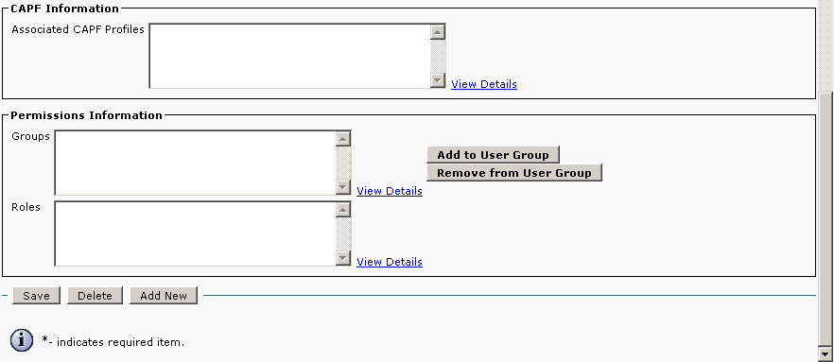This screenshot has width=834, height=362.
Task: Open View Details link next to Groups
Action: point(390,191)
